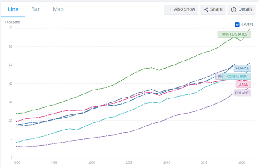Click the green line's topmost 2021 point

pos(249,29)
